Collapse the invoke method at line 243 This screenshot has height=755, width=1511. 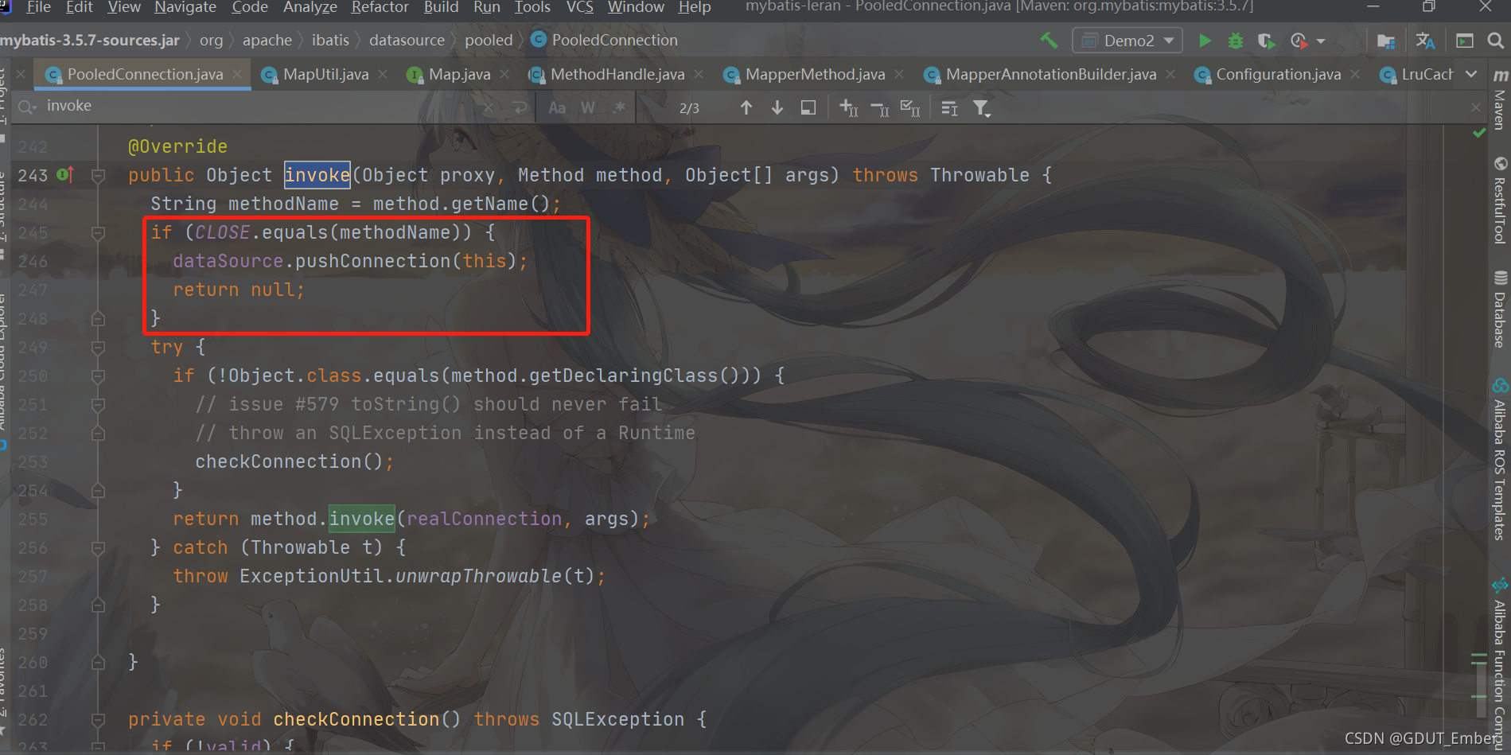[x=98, y=175]
